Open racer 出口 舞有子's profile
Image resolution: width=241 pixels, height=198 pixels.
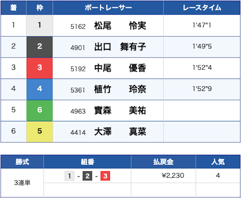(x=120, y=47)
